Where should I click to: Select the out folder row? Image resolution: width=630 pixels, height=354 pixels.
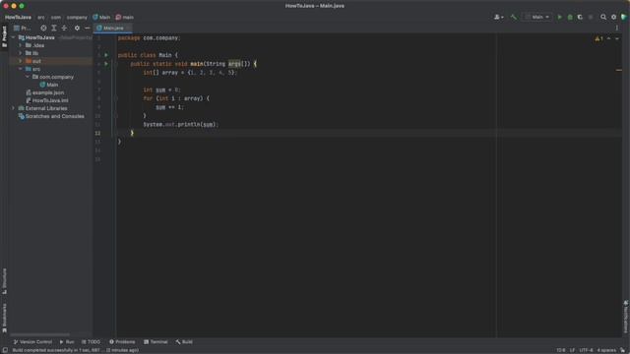pyautogui.click(x=51, y=61)
